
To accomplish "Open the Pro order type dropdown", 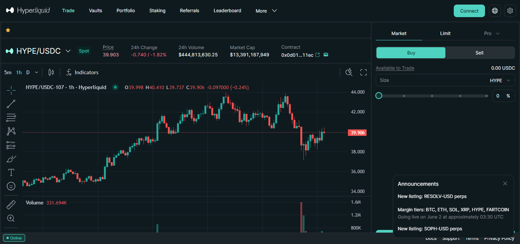I will tap(492, 33).
